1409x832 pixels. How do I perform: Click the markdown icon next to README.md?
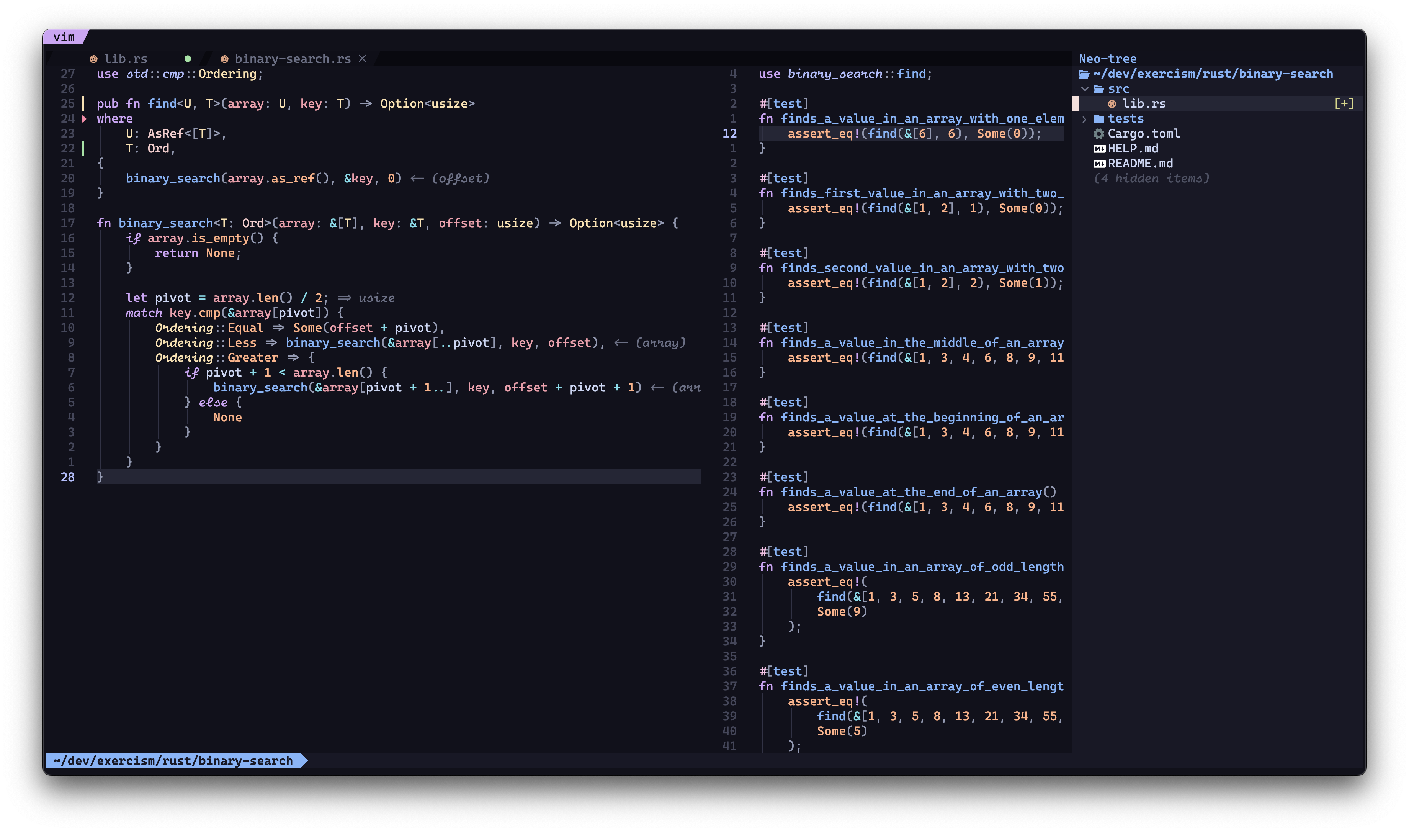coord(1099,164)
